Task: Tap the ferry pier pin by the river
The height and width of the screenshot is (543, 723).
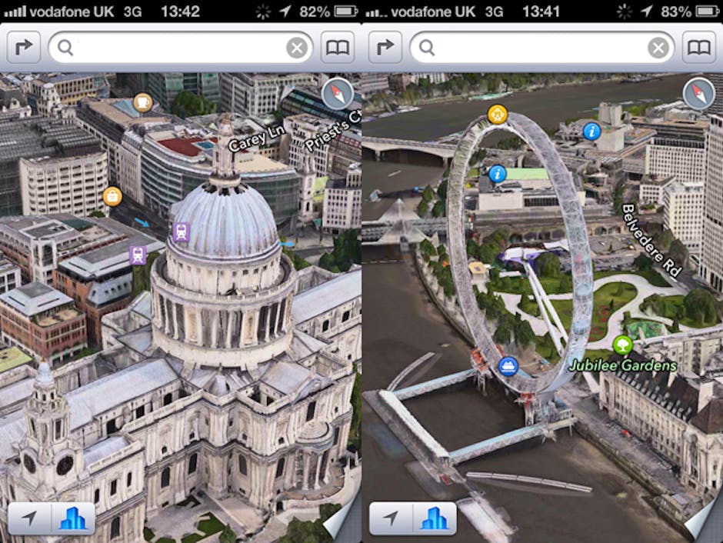Action: 507,365
